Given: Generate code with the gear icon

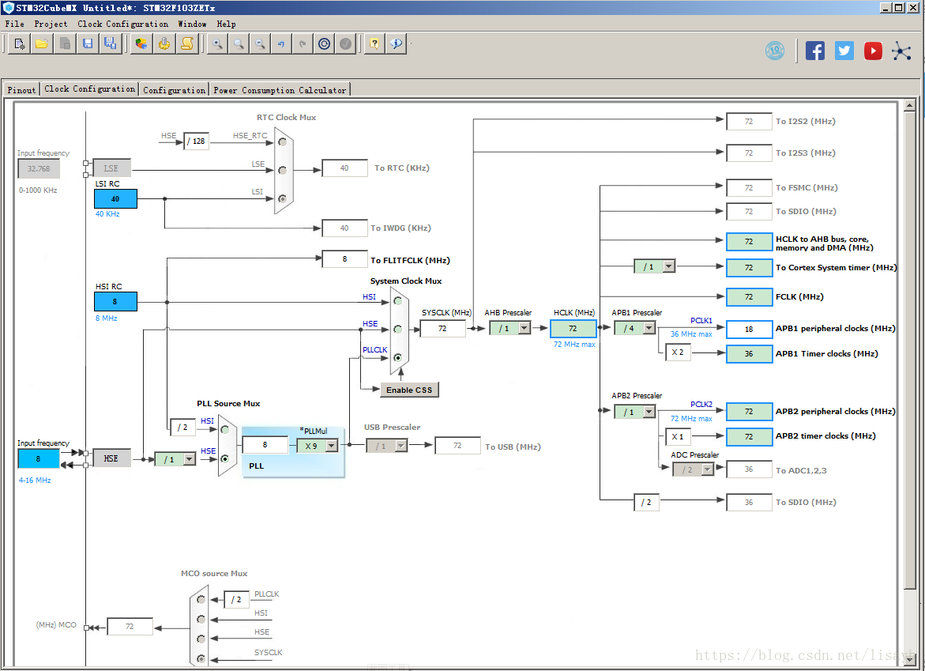Looking at the screenshot, I should (x=164, y=43).
